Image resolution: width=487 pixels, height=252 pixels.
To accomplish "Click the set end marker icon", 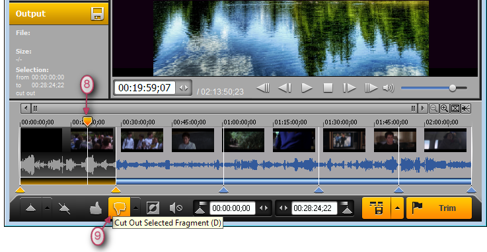I will [347, 208].
